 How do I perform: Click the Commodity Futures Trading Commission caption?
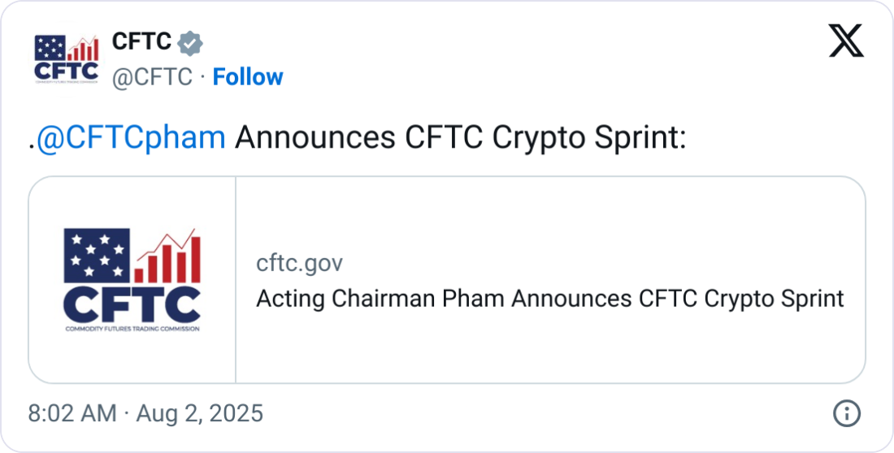[132, 329]
